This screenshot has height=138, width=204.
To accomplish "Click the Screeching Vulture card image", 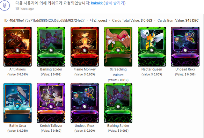I will pos(118,47).
